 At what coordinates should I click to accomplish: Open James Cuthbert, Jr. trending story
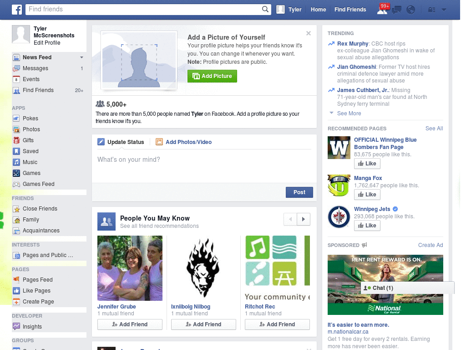click(x=363, y=90)
